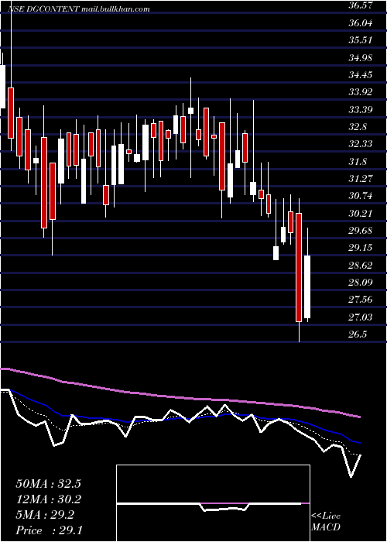Select the 34.45 price axis label
Viewport: 387px width, 542px height.
point(361,74)
